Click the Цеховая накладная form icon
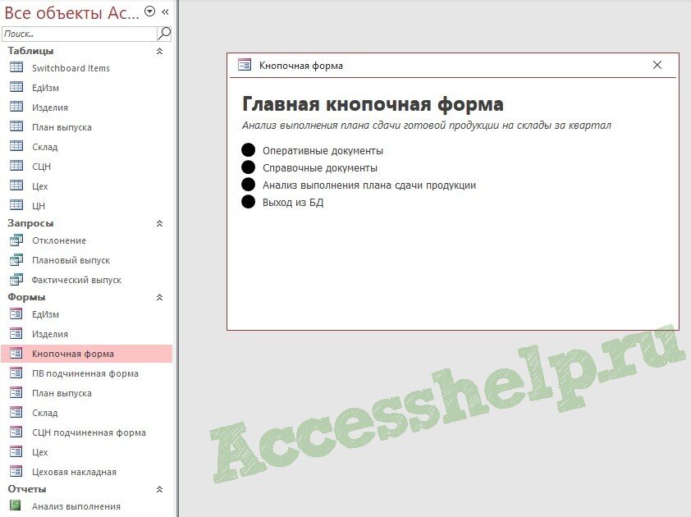691x517 pixels. pyautogui.click(x=16, y=471)
